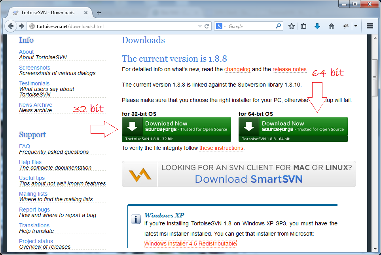Screen dimensions: 381x255
Task: Click the vertical scrollbar thumb
Action: point(374,78)
